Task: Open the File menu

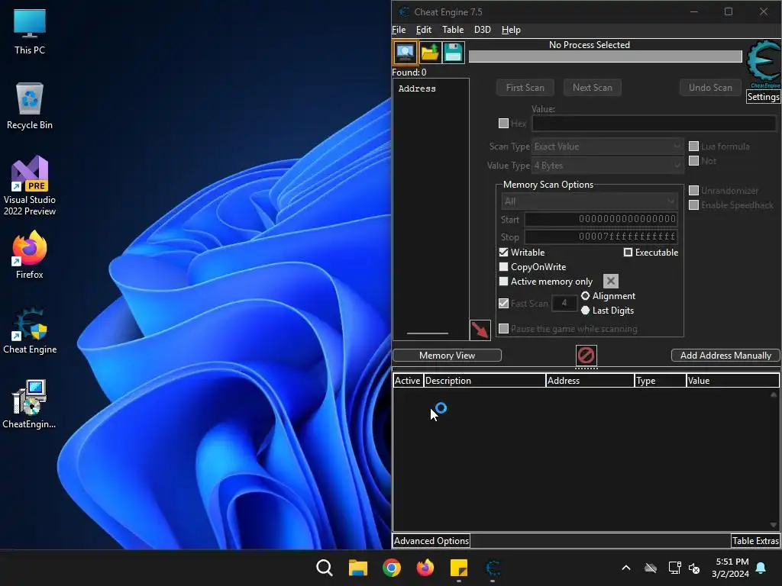Action: [x=399, y=30]
